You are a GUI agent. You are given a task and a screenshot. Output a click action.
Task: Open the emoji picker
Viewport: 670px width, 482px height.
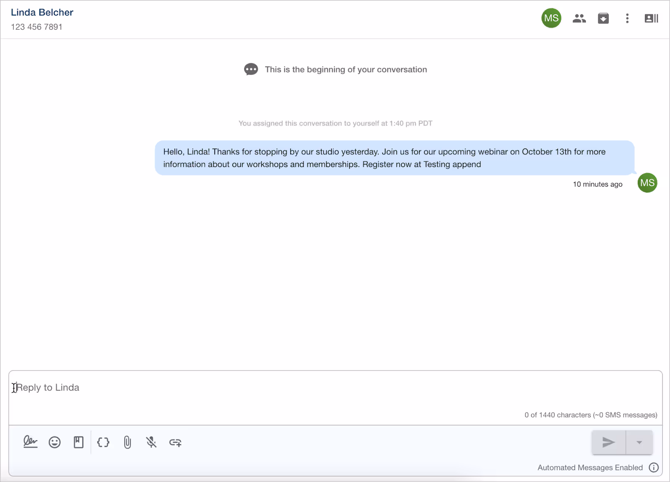coord(54,442)
